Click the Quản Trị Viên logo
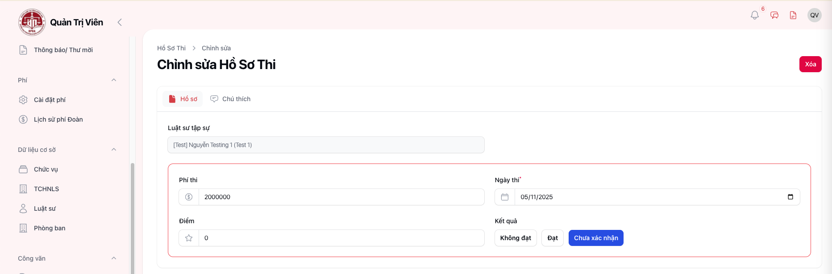 pos(32,22)
